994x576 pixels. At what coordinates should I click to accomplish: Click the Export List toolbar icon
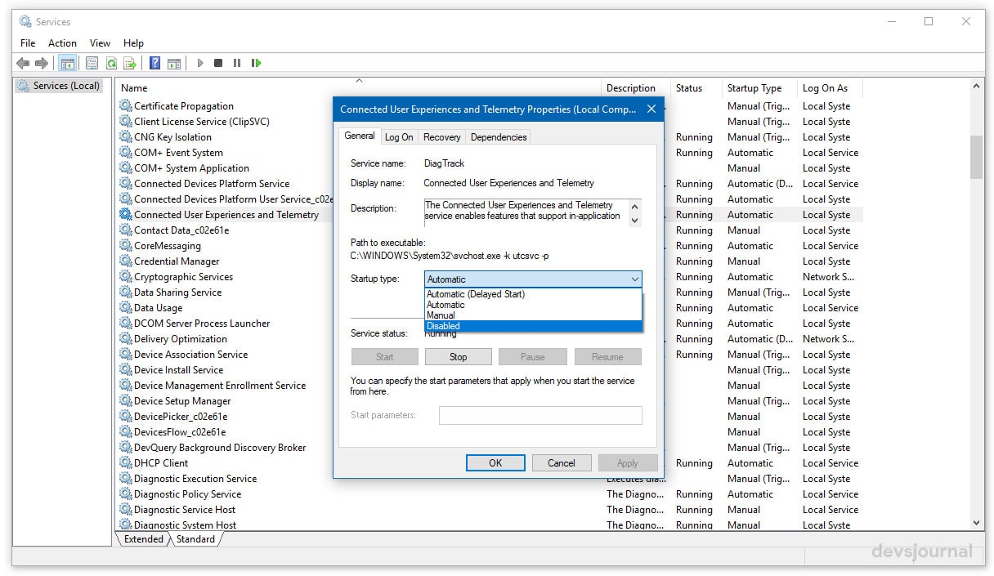pos(129,63)
